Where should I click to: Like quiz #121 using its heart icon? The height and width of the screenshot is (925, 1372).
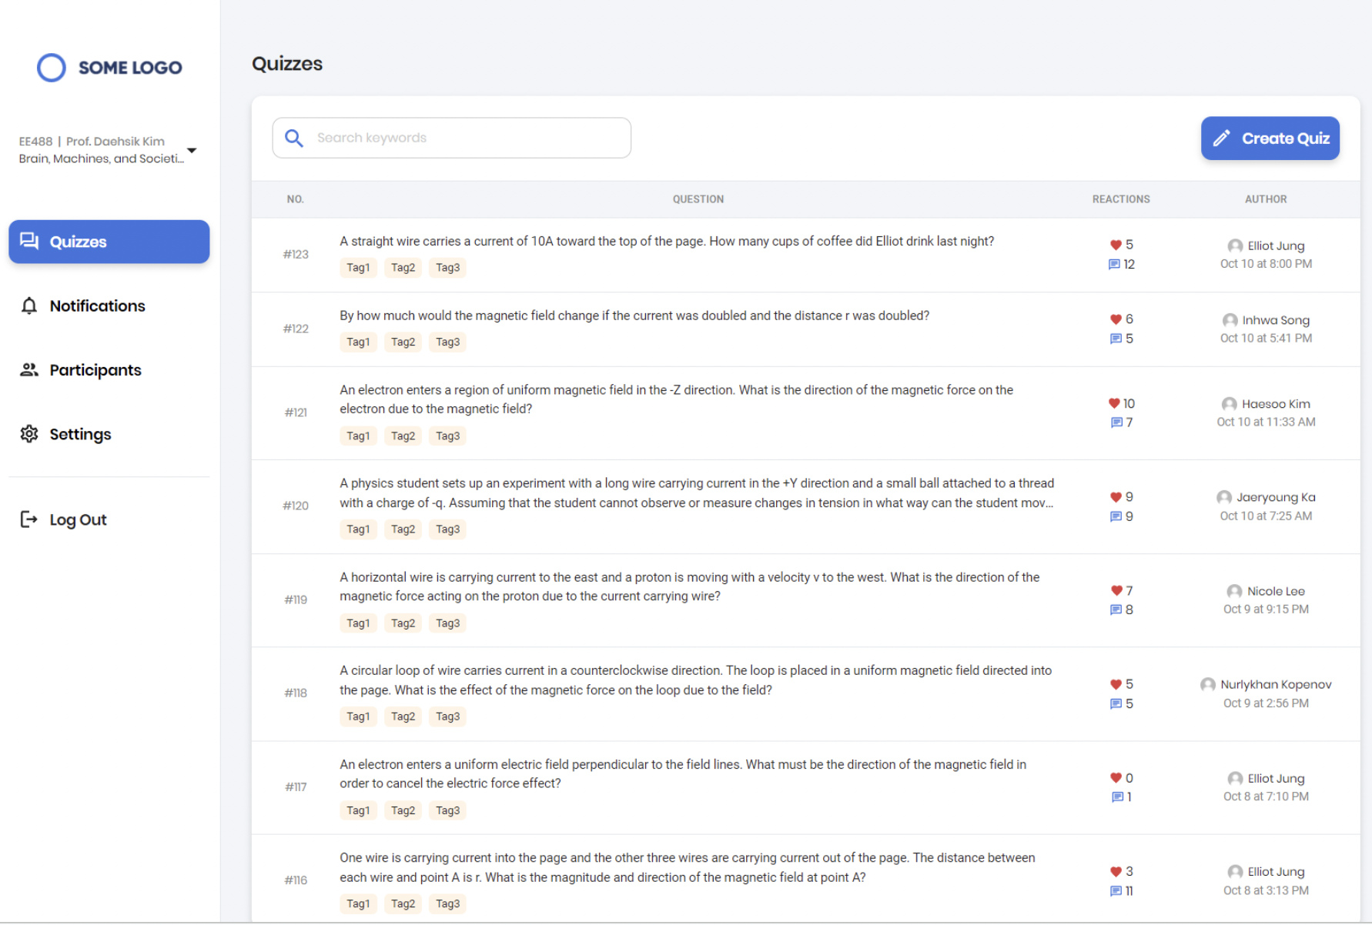tap(1114, 403)
